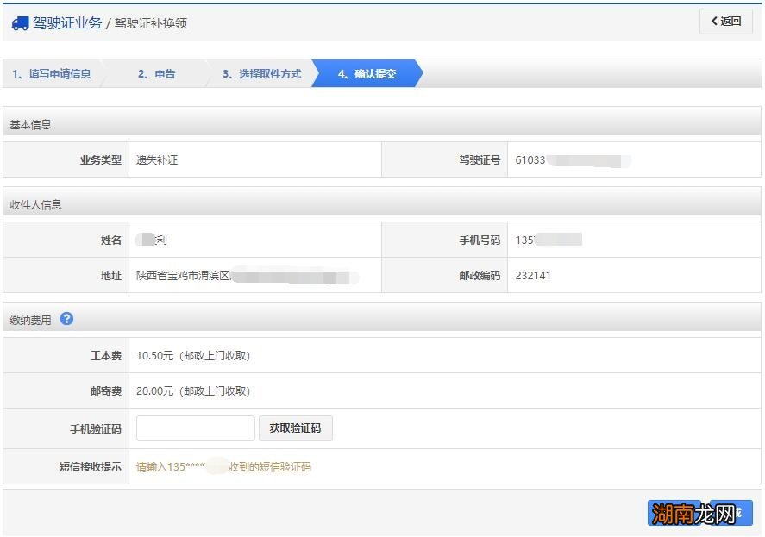
Task: Click the 返回 button at top right
Action: (x=725, y=21)
